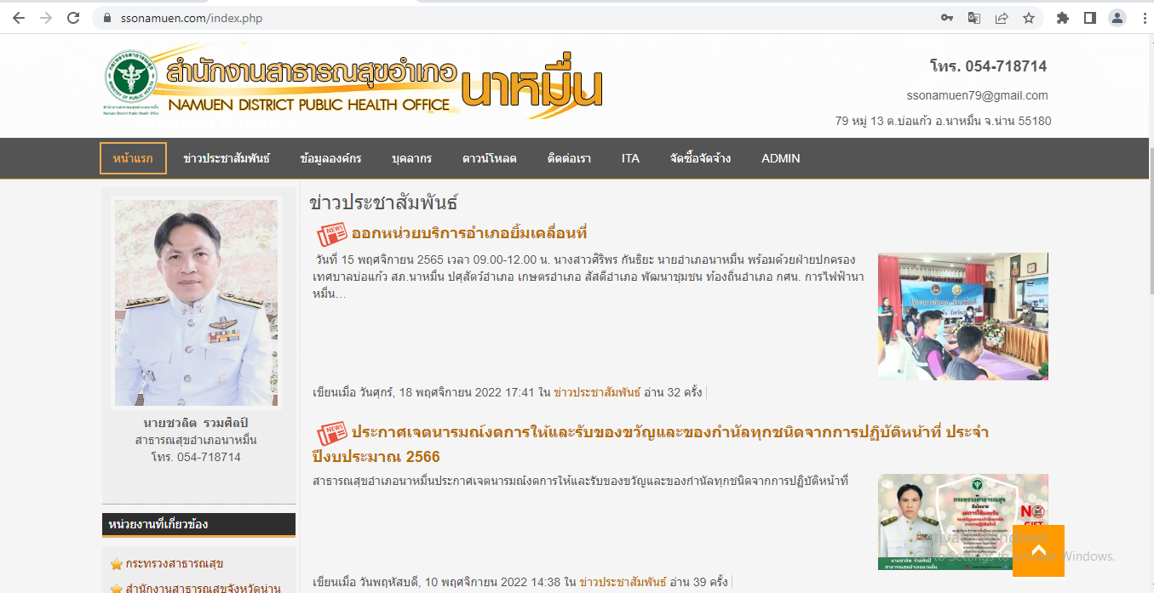The width and height of the screenshot is (1154, 593).
Task: Click news icon beside ประกาศเจตนารมณ์ headline
Action: point(332,432)
